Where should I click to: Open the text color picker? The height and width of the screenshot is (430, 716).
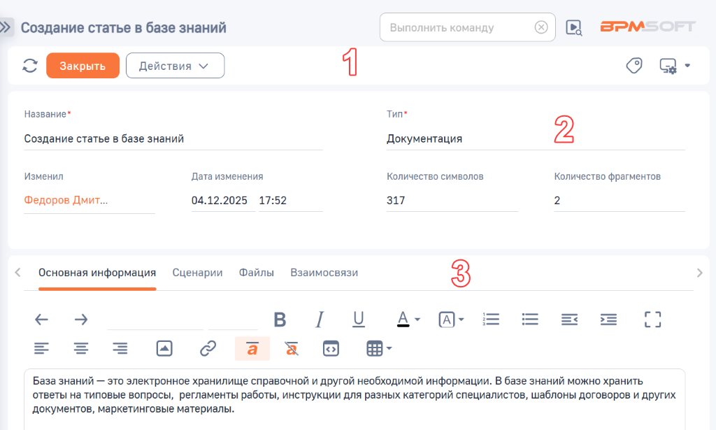click(408, 320)
